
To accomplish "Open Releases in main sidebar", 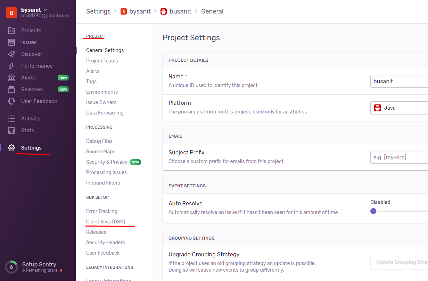I will point(32,90).
